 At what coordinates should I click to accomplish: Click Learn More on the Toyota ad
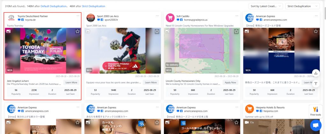tap(71, 83)
